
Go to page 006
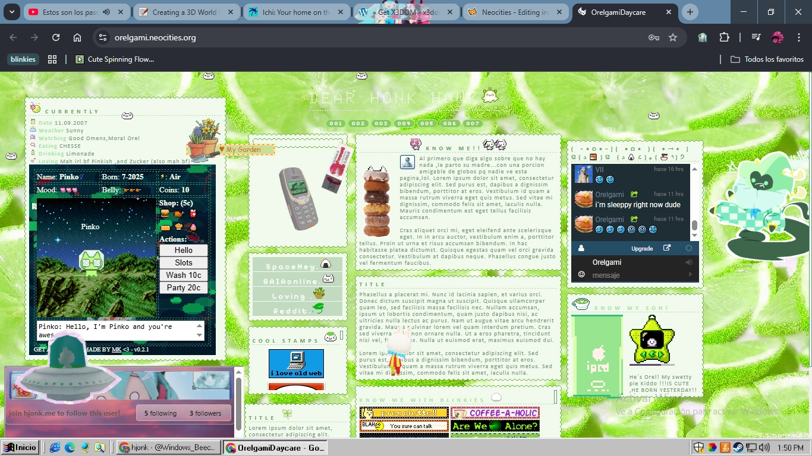tap(450, 123)
